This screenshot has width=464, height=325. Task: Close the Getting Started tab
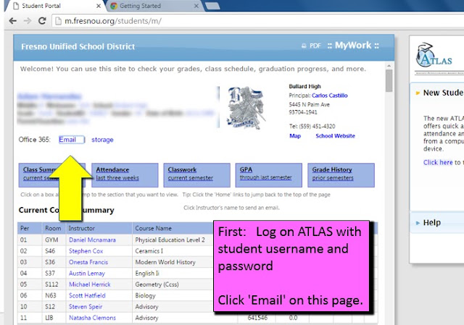pos(196,6)
